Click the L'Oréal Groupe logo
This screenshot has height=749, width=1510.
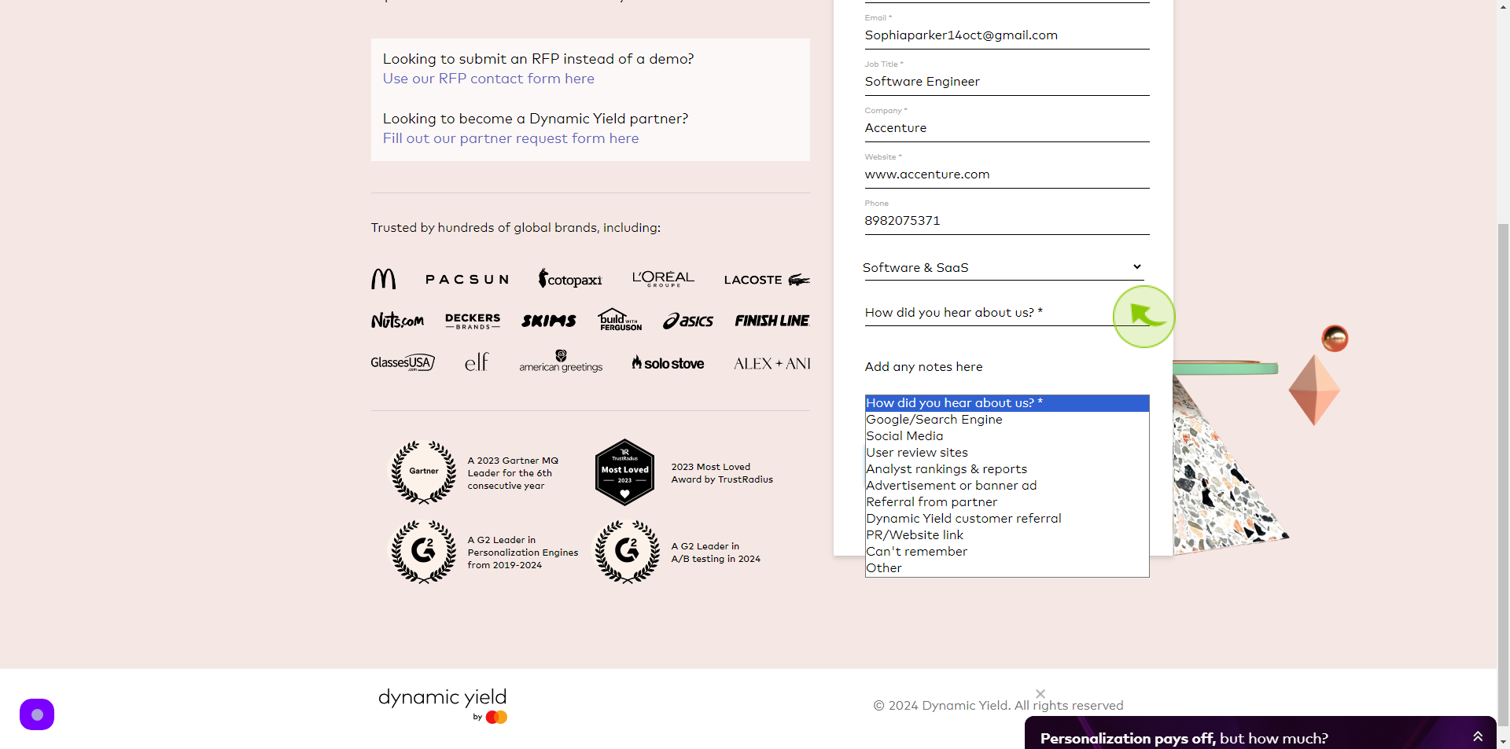pos(663,279)
